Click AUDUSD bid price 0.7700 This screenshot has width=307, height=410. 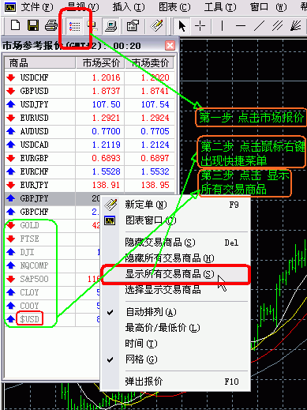point(106,131)
